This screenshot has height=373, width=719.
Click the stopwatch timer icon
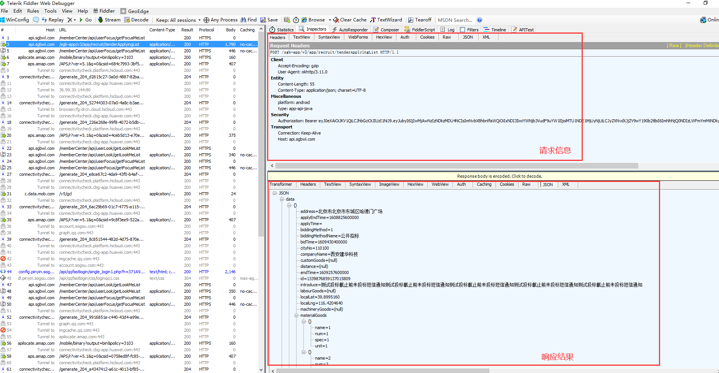click(x=296, y=20)
